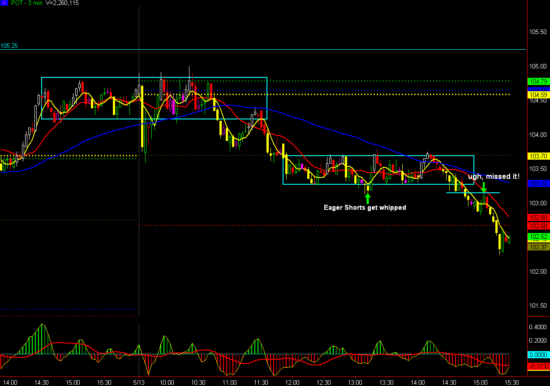Click the blue moving average price tag
The height and width of the screenshot is (386, 550).
[538, 183]
